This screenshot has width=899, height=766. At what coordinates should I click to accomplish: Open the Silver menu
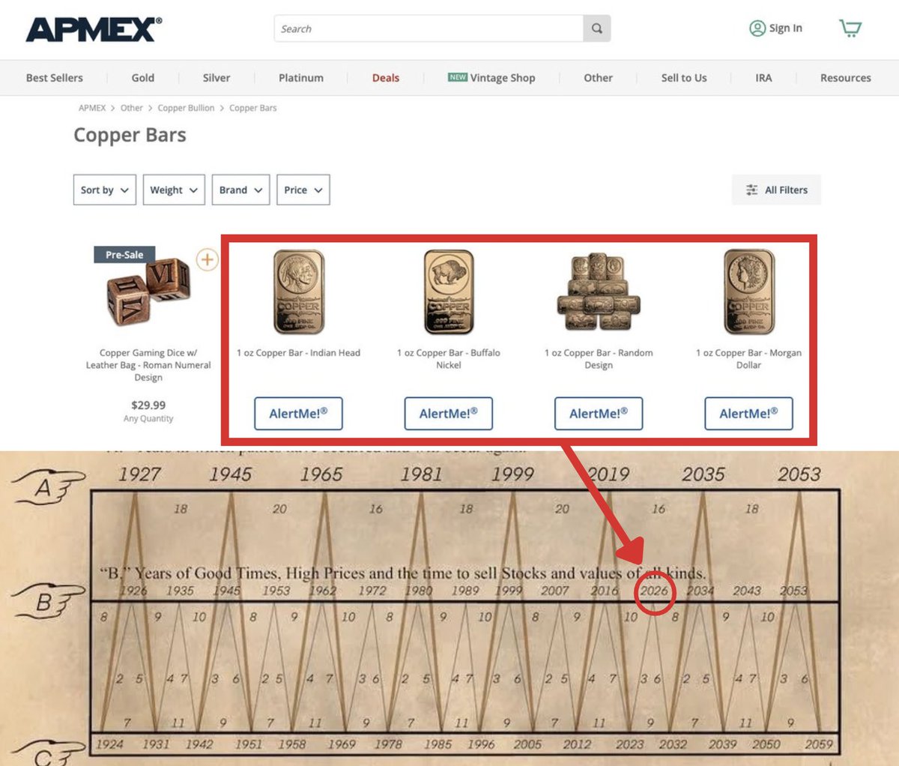pos(217,78)
